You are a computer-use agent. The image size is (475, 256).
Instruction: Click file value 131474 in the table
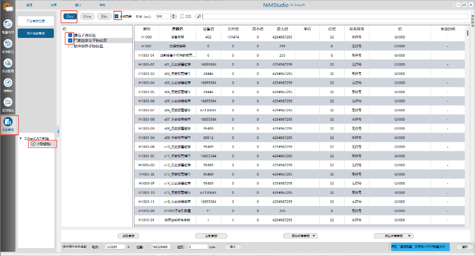233,37
